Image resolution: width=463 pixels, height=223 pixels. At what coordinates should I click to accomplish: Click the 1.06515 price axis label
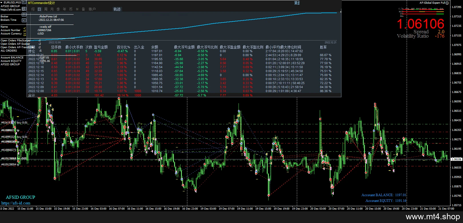pos(457,111)
